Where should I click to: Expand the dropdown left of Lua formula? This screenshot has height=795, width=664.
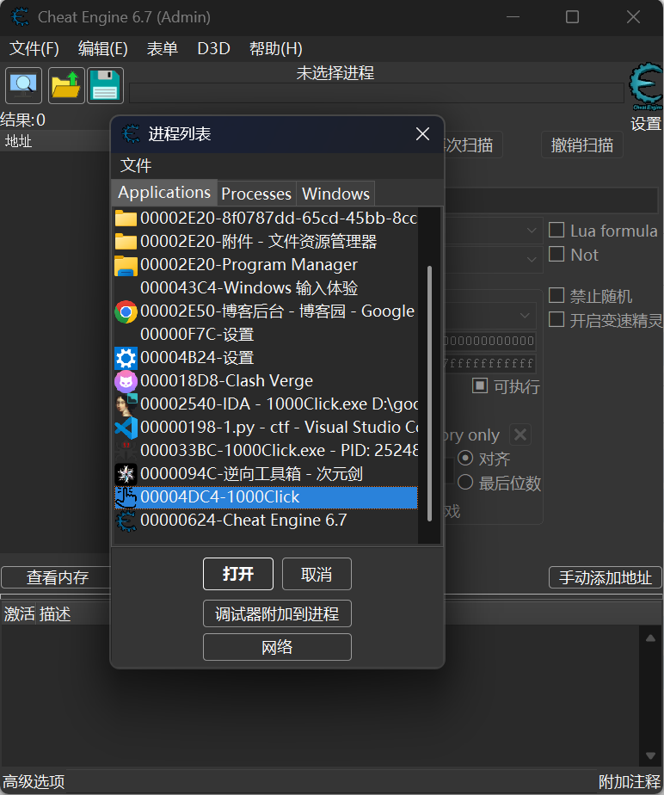tap(532, 231)
